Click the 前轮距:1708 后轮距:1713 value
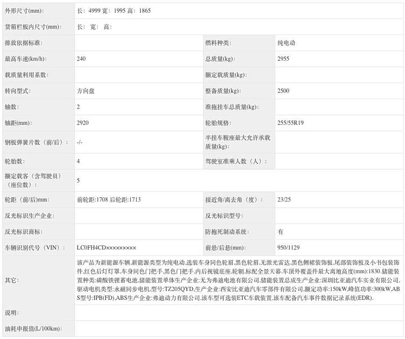Screen dimensions: 405x339 click(109, 200)
